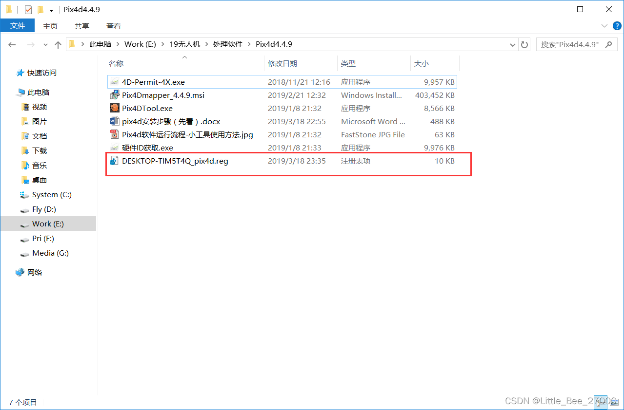Expand the chevron after Work (E:) in breadcrumb
The height and width of the screenshot is (410, 624).
coord(162,44)
